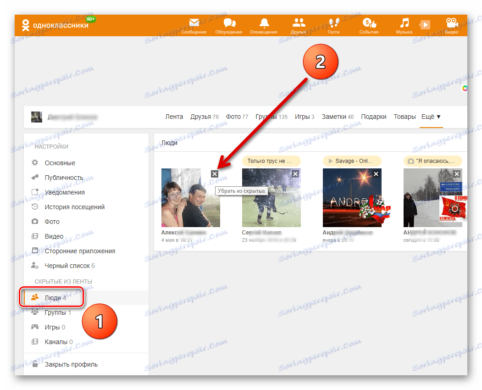Open Сергей's name link under photo
The height and width of the screenshot is (390, 482).
pos(261,233)
